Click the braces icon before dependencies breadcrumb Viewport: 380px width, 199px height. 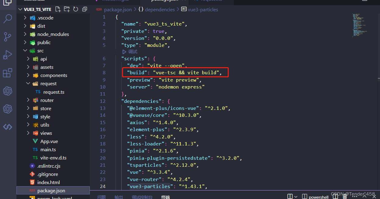[141, 9]
